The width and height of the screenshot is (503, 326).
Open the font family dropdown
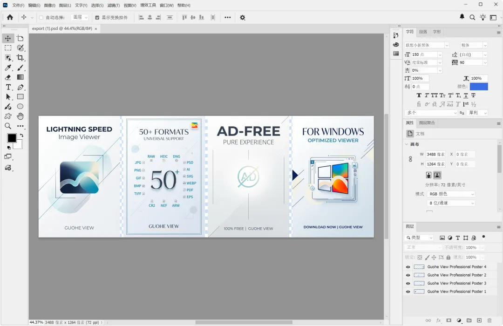447,45
